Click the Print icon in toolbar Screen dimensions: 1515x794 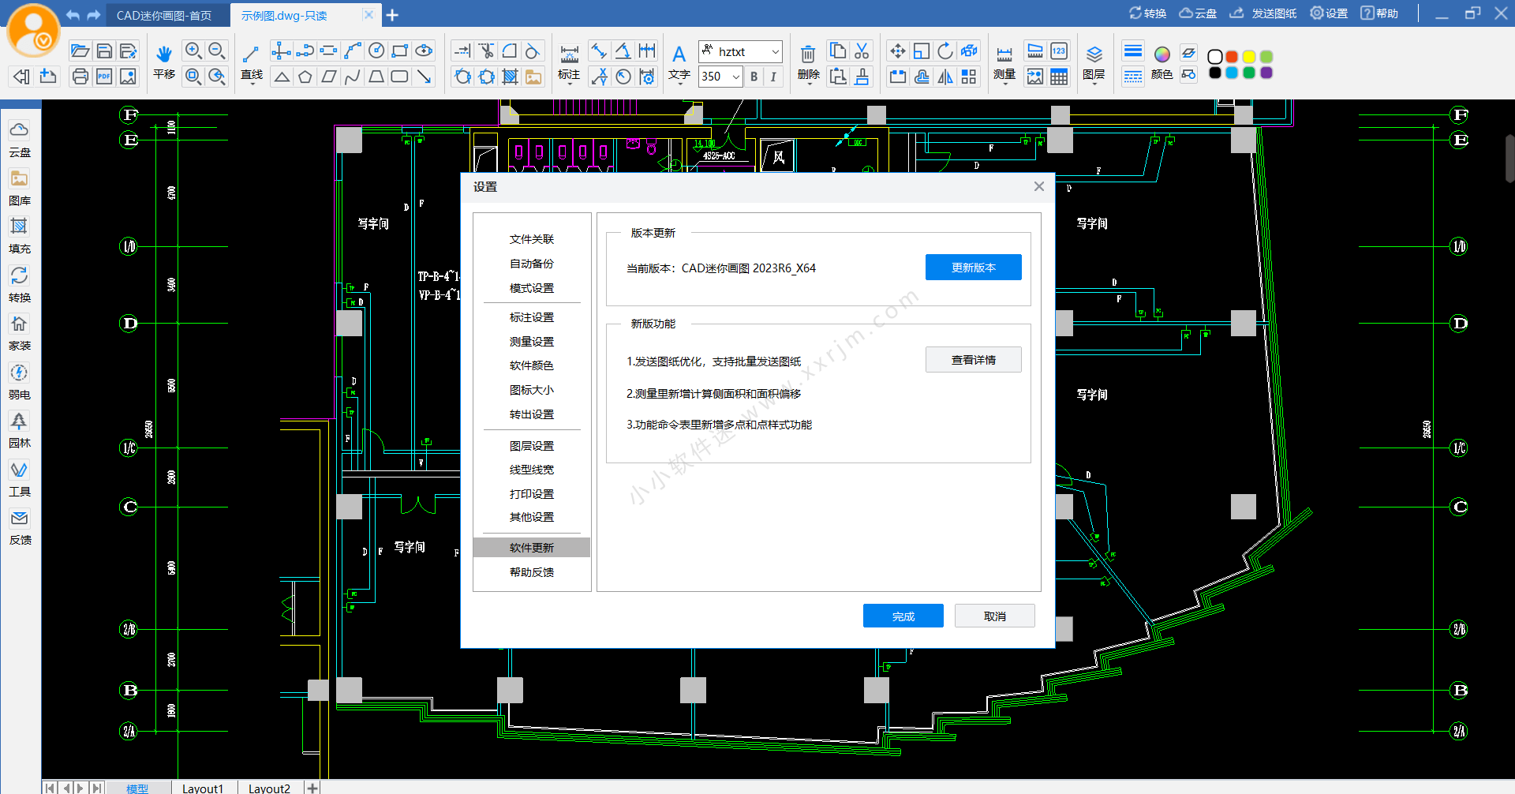coord(80,77)
